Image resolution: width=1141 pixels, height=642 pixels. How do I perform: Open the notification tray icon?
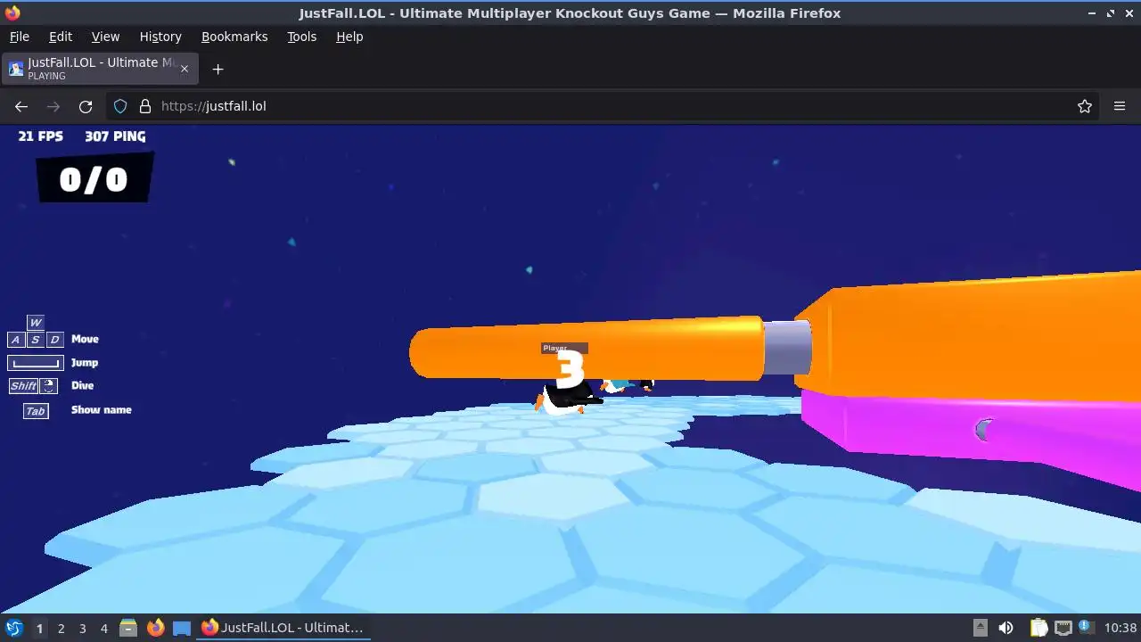pyautogui.click(x=1086, y=628)
